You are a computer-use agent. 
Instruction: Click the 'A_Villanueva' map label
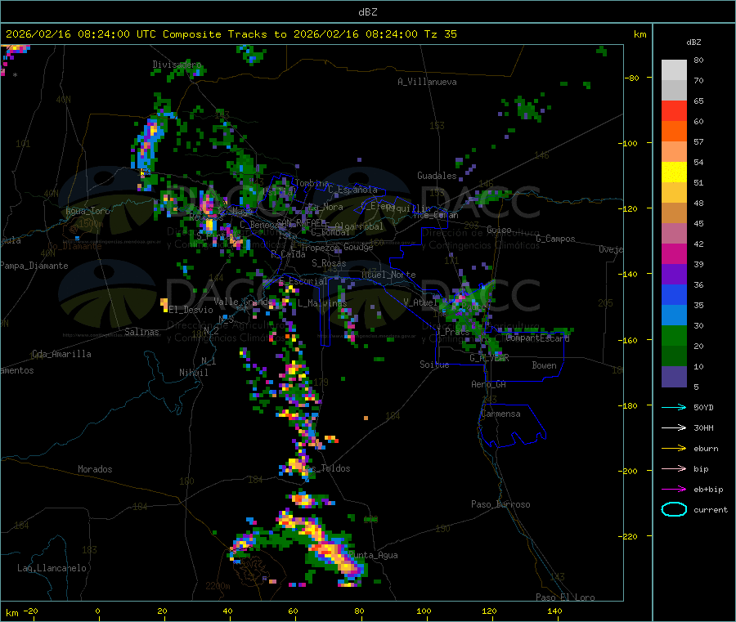(427, 82)
